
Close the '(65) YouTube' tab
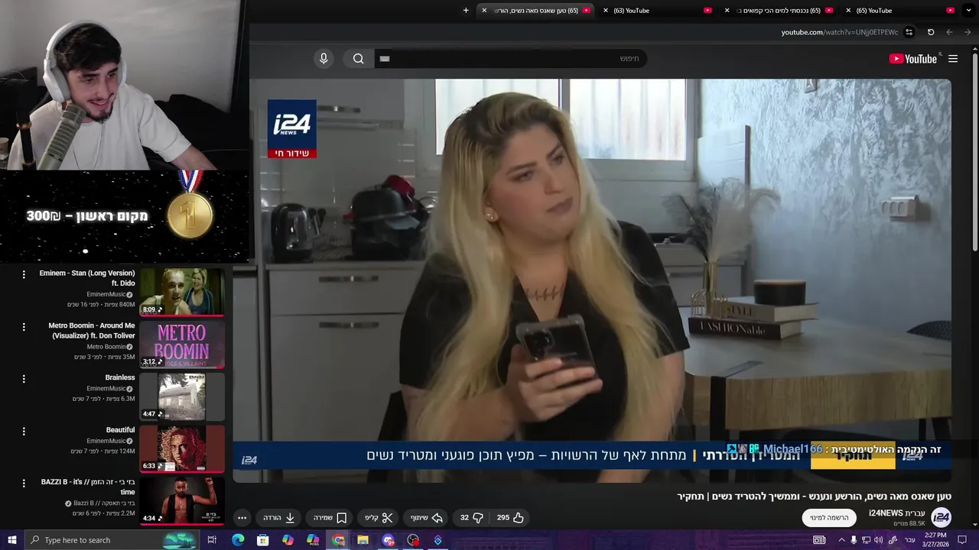click(x=848, y=11)
